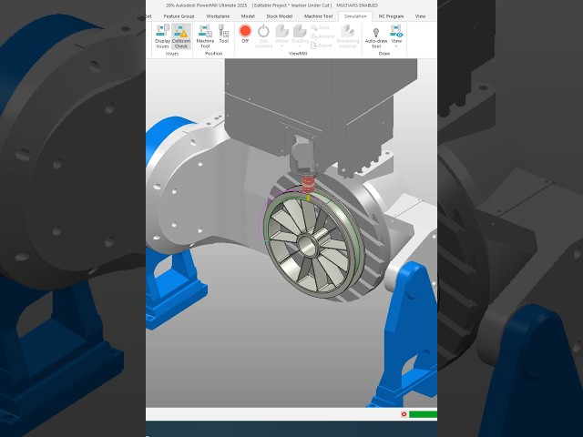Switch to the Feature Group tab

tap(179, 16)
